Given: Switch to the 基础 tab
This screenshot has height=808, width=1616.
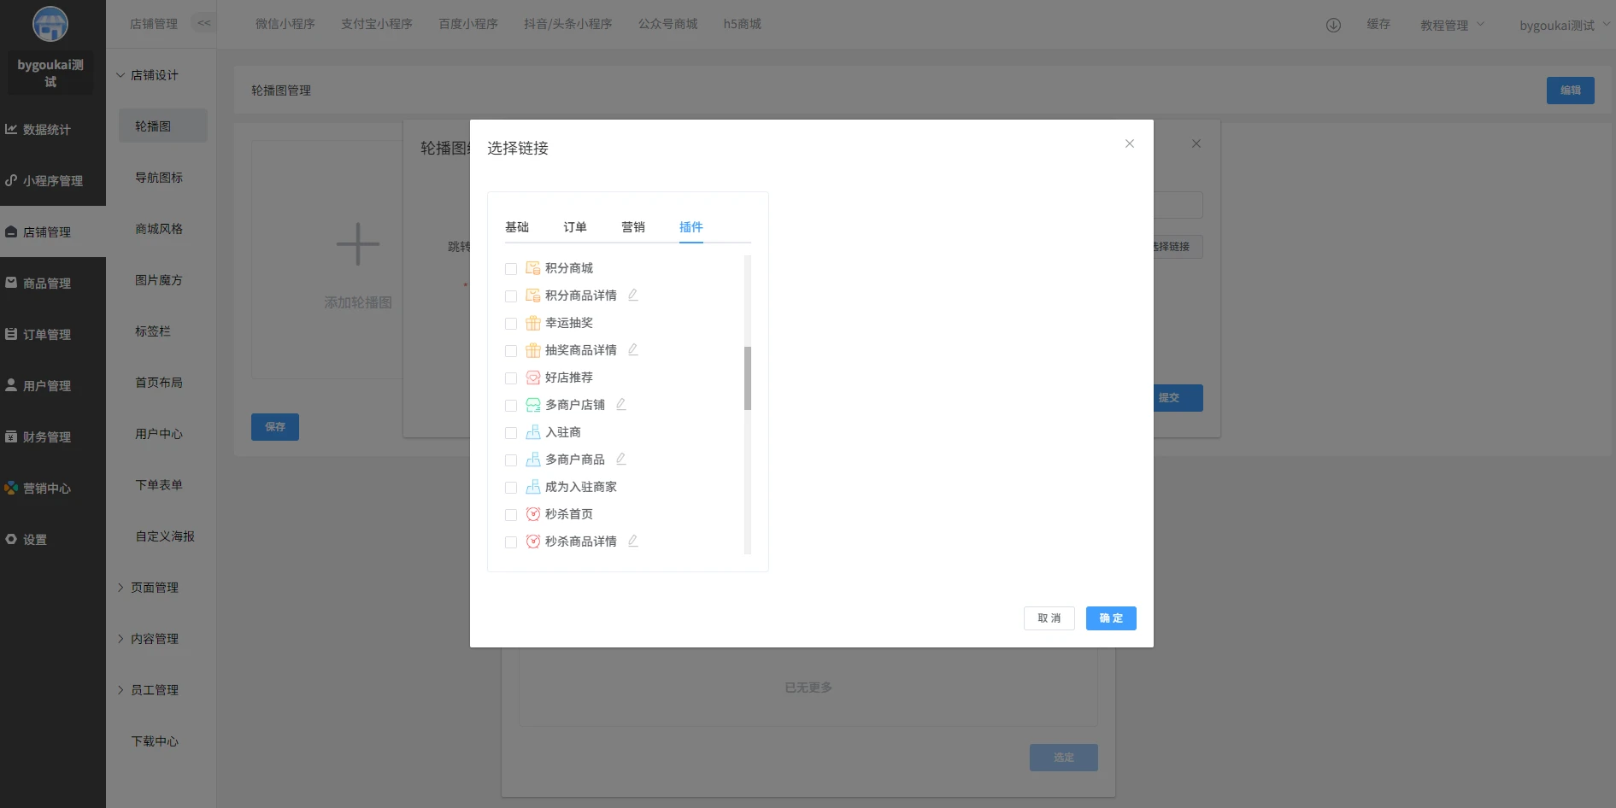Looking at the screenshot, I should point(517,227).
